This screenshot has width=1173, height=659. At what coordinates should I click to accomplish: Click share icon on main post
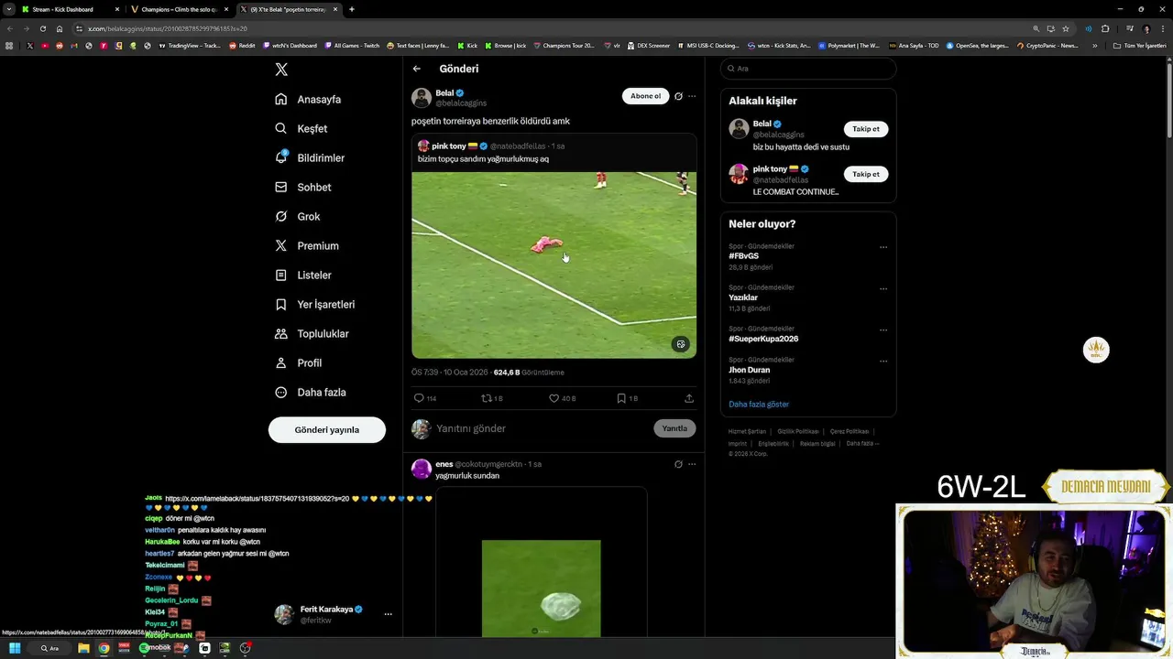[689, 398]
